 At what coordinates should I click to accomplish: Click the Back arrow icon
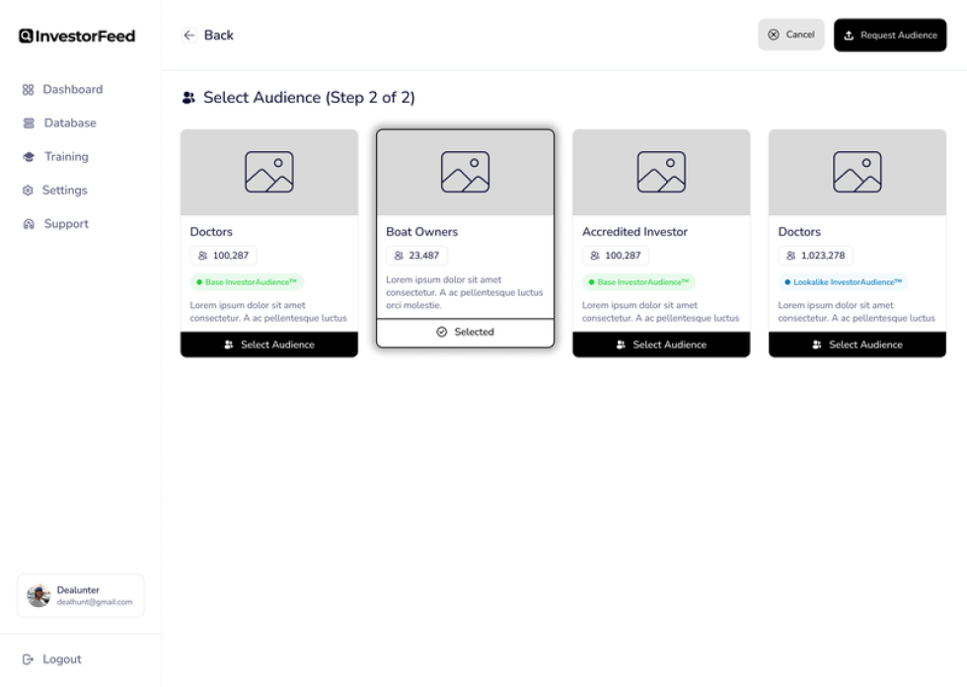click(x=189, y=36)
